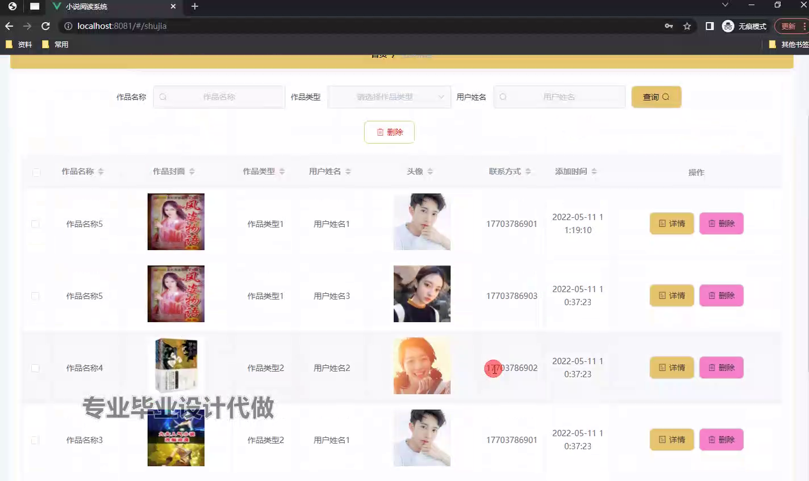Open the 常用 bookmarks folder
The height and width of the screenshot is (481, 809).
point(55,44)
